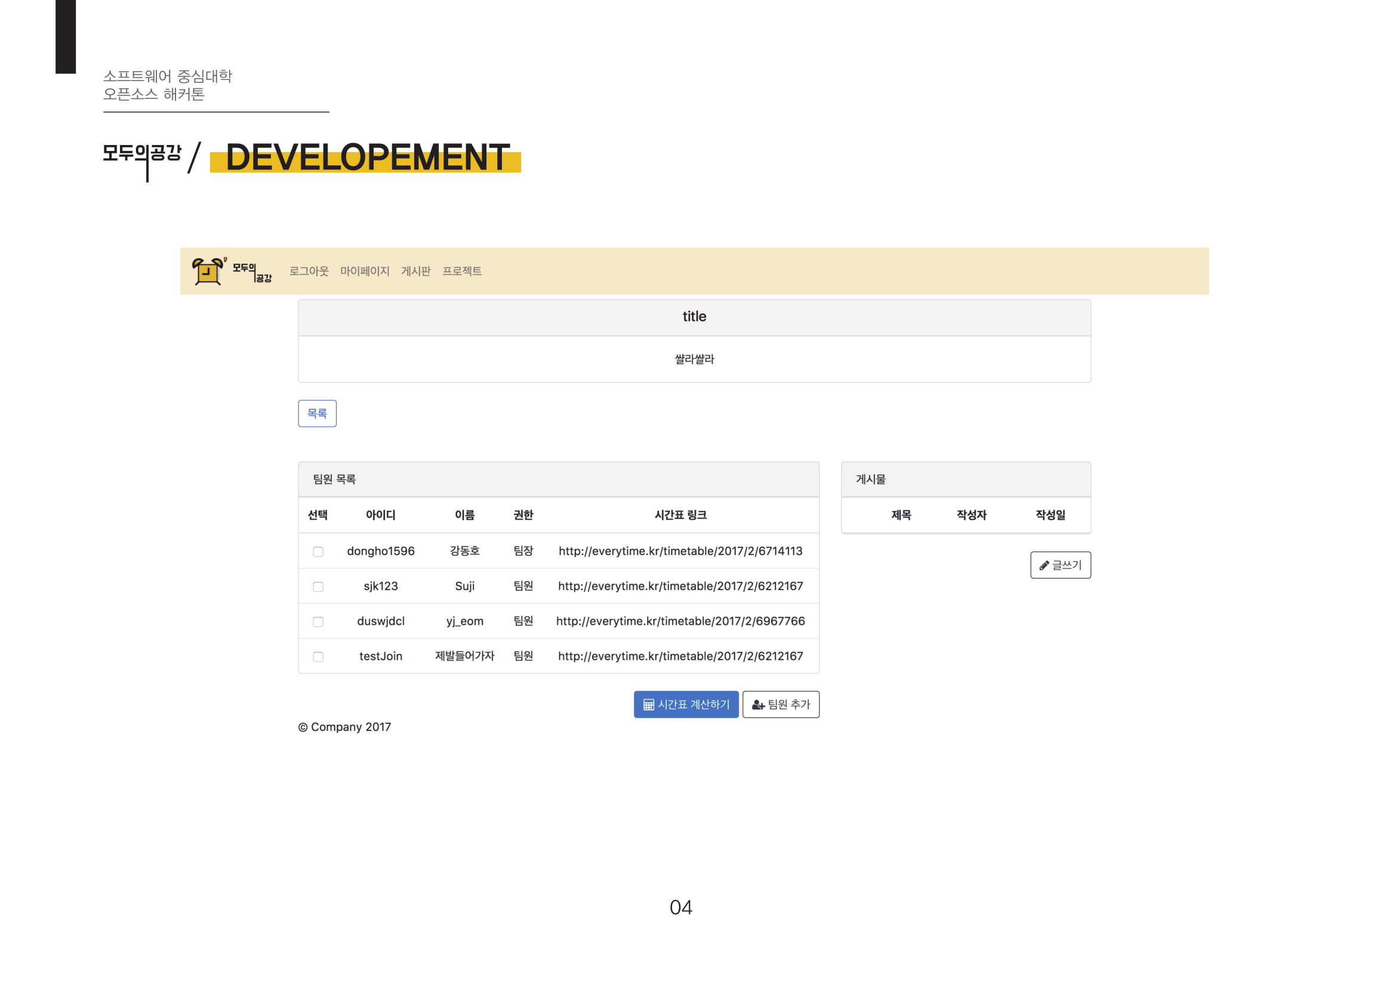Check the box next to duswjdcl
This screenshot has width=1396, height=987.
pos(318,622)
